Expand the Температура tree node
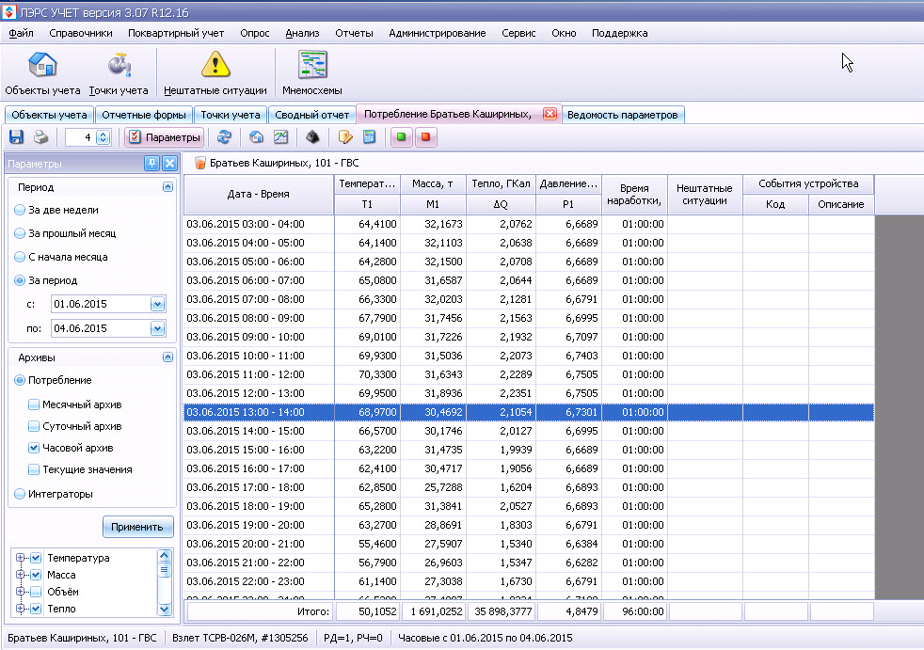The height and width of the screenshot is (650, 924). click(20, 558)
